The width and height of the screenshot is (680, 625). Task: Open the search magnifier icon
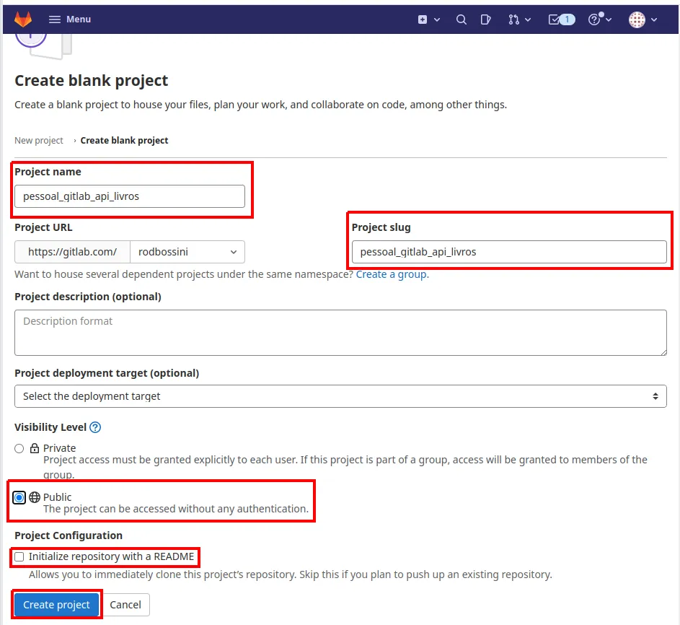coord(462,19)
